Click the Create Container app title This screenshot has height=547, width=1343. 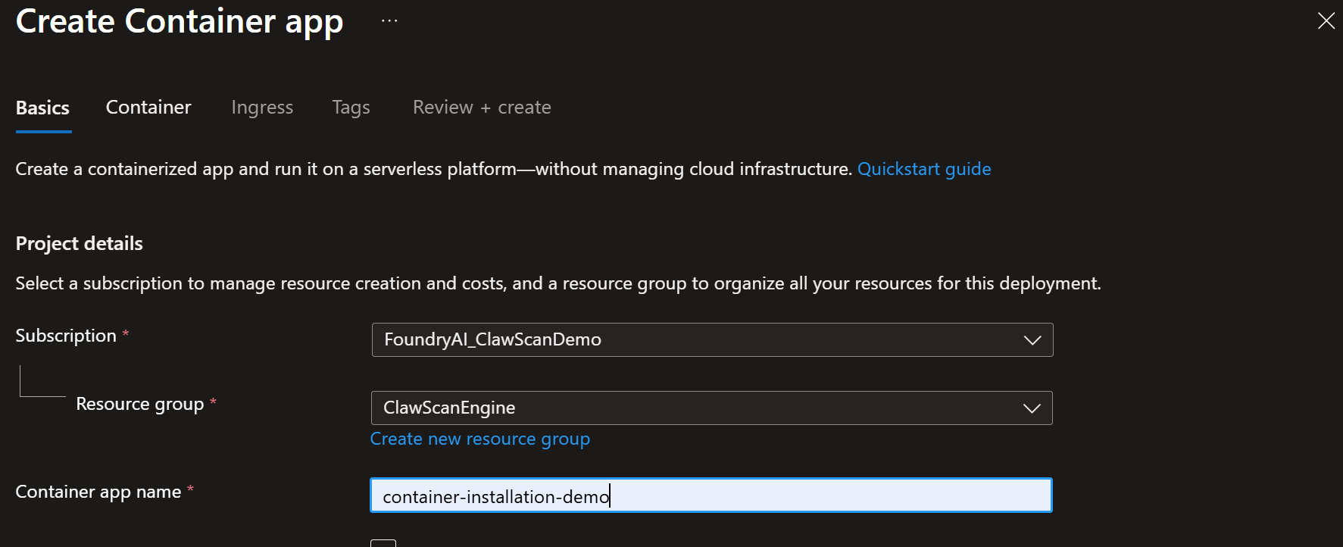180,21
